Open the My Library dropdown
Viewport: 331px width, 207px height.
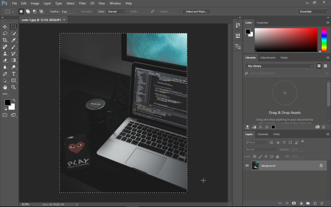pos(279,66)
